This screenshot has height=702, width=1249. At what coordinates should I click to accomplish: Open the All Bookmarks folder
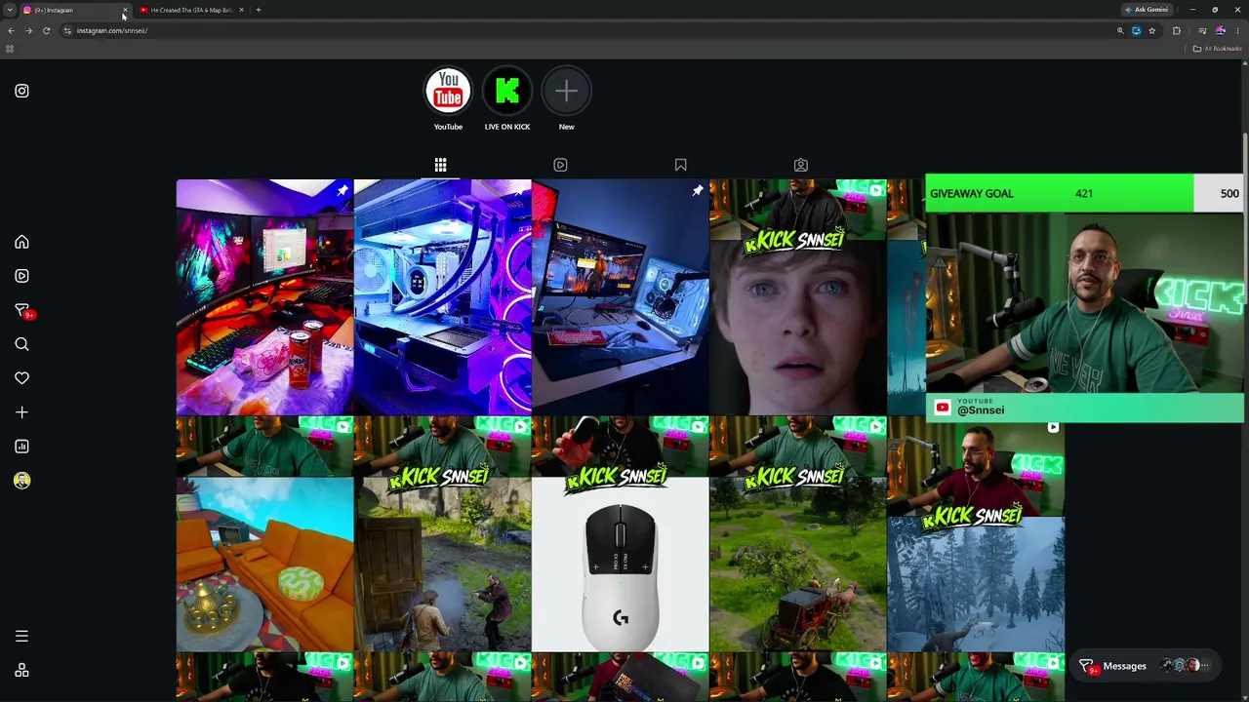tap(1217, 49)
